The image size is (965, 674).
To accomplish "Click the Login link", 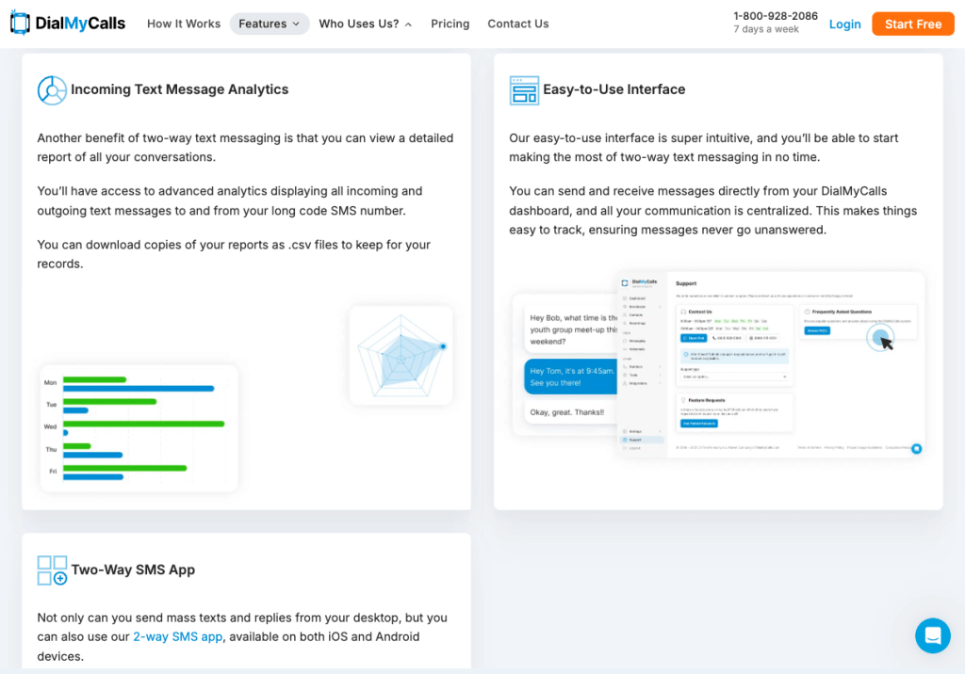I will click(x=844, y=24).
